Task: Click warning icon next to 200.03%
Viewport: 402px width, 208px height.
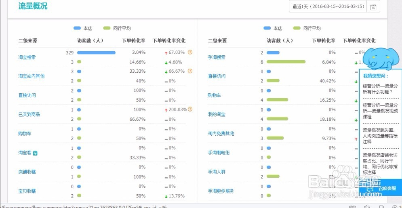Action: (190, 109)
